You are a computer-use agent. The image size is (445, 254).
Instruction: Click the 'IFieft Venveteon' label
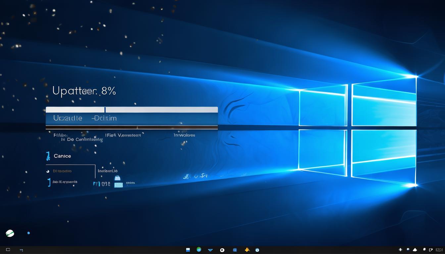pos(123,135)
